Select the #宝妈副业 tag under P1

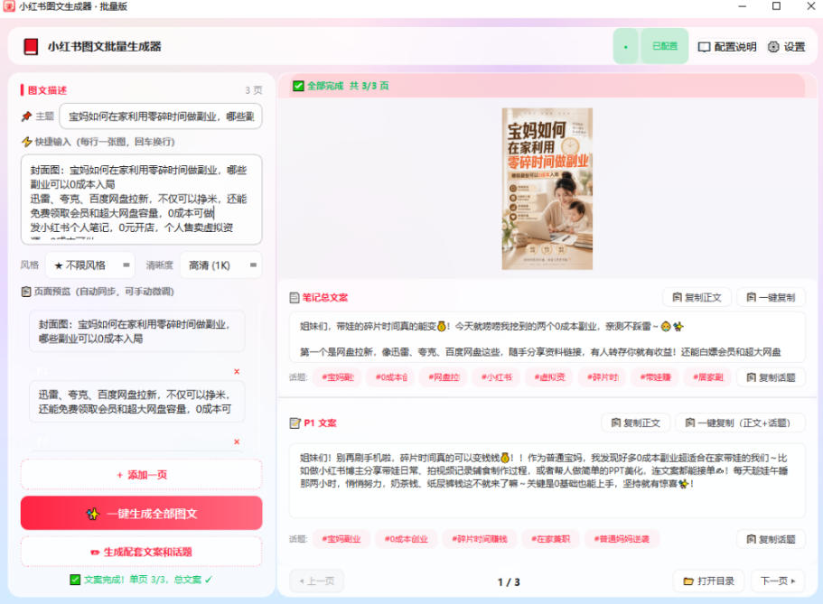(x=341, y=539)
